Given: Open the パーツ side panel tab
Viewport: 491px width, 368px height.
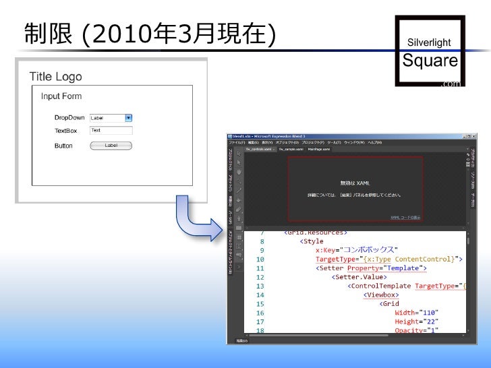Looking at the screenshot, I should tap(230, 217).
